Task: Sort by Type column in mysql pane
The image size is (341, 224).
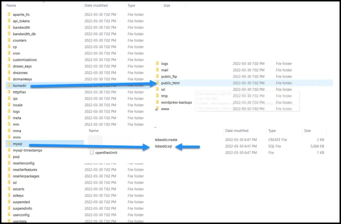Action: (x=272, y=131)
